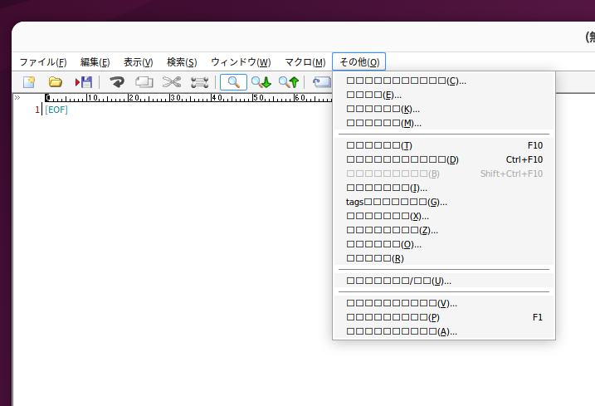
Task: Select the menu entry with F10 shortcut
Action: [444, 145]
